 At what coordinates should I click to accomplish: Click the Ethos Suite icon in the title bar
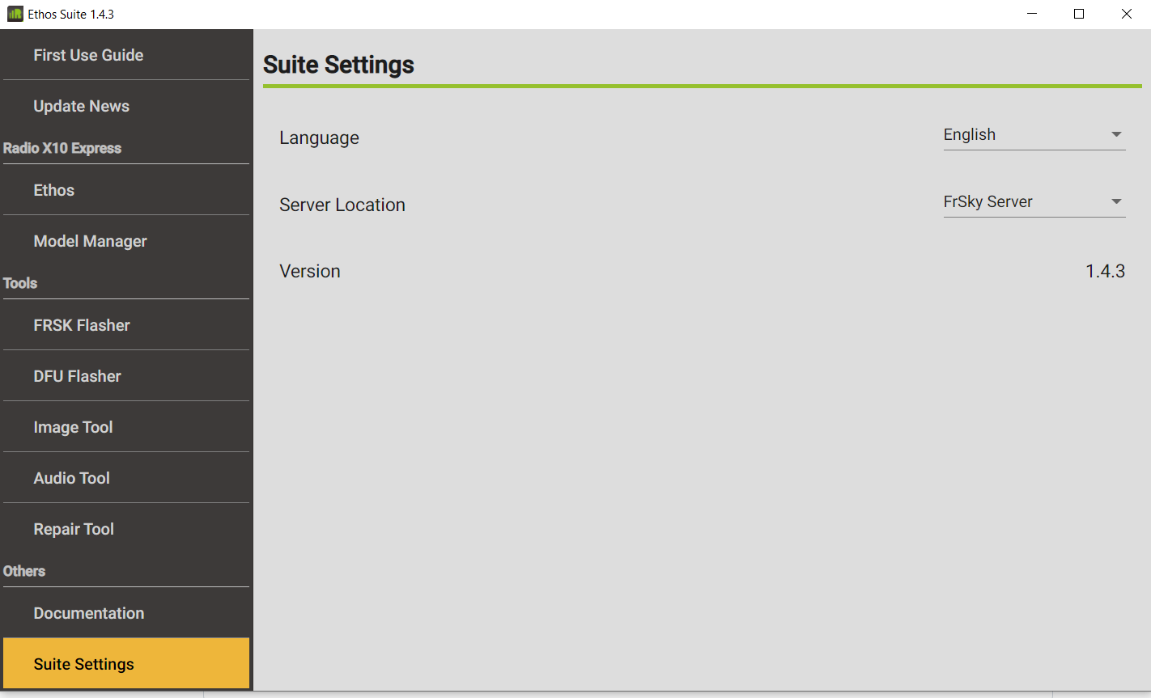click(x=14, y=13)
